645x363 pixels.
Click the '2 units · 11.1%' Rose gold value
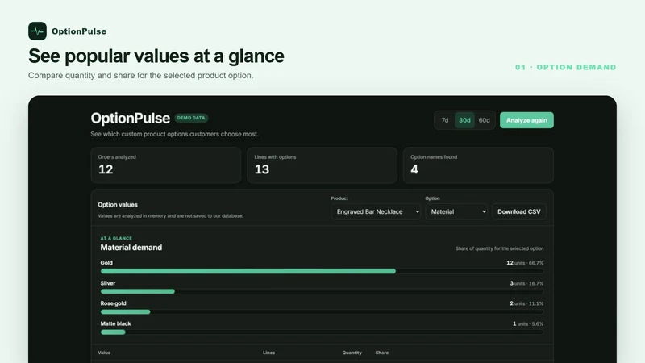526,303
